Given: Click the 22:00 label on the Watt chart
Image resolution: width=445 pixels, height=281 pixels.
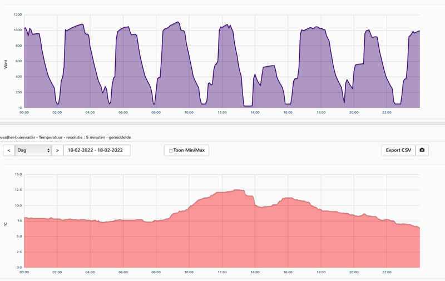Looking at the screenshot, I should tap(387, 113).
